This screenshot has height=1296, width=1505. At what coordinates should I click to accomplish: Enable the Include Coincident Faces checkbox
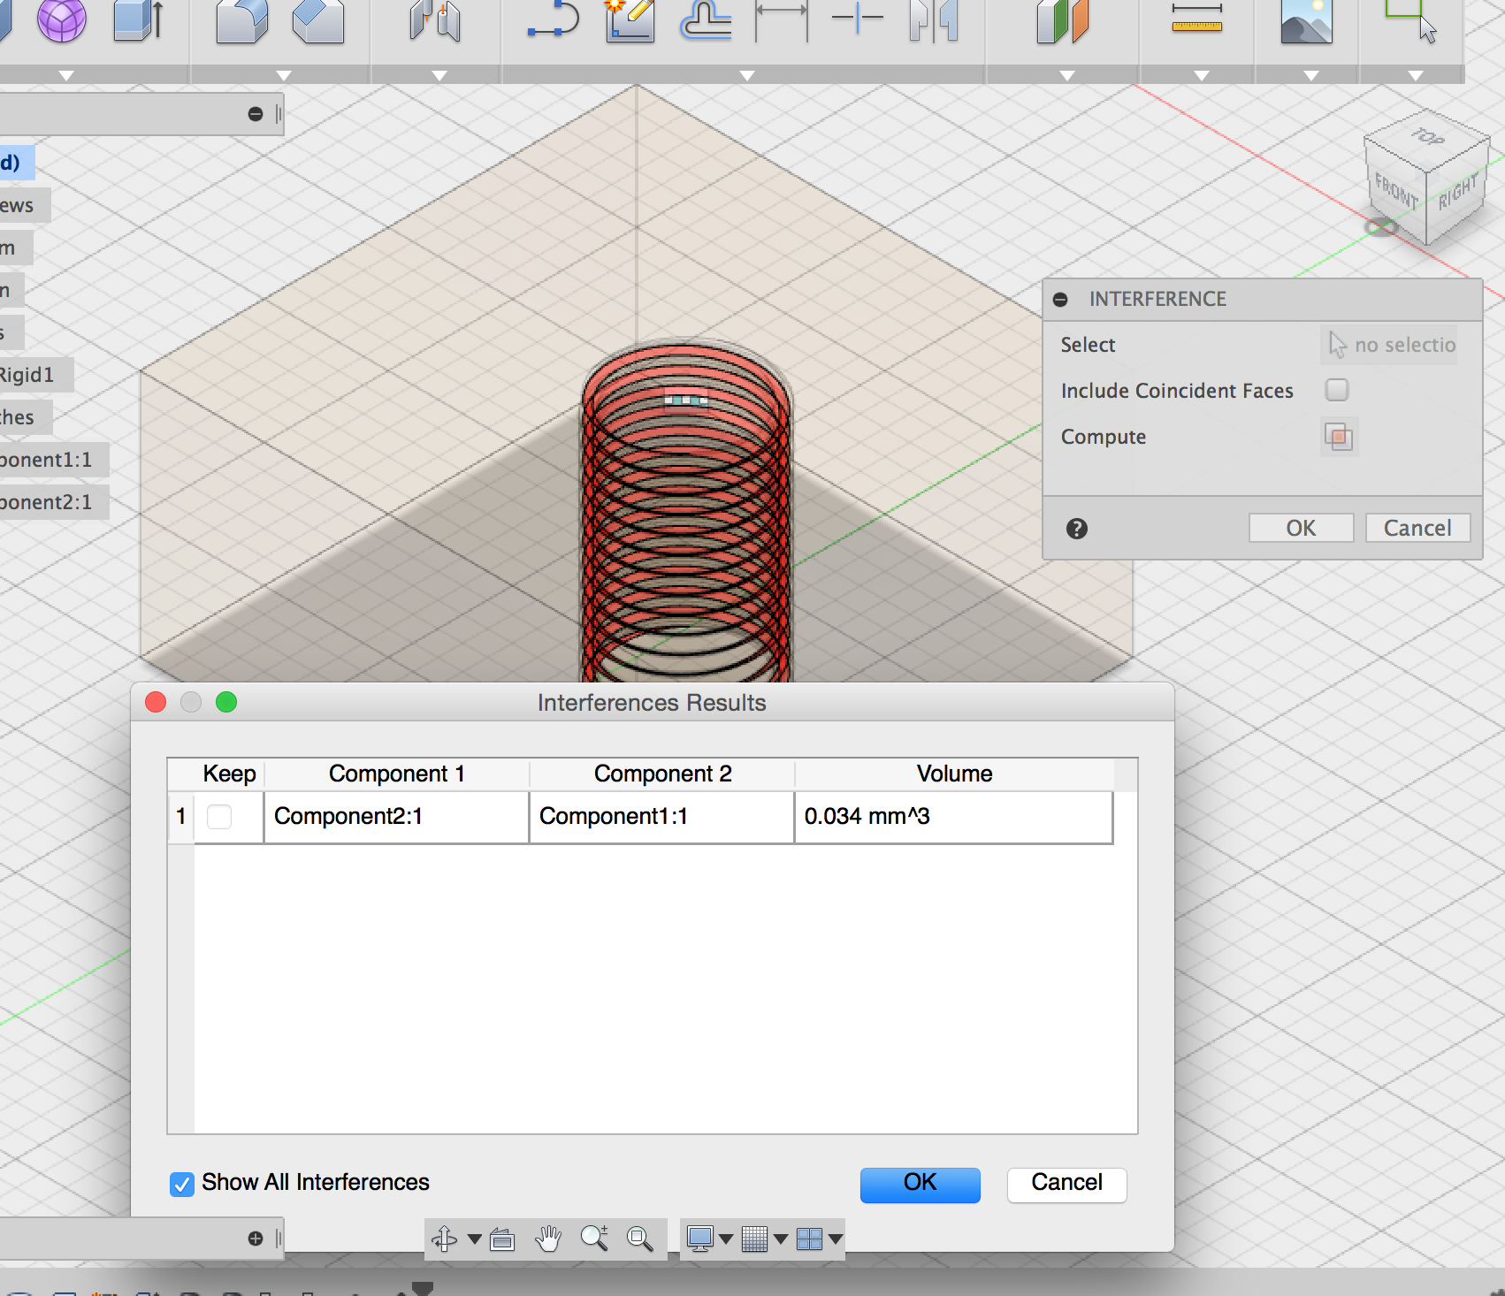click(1336, 390)
